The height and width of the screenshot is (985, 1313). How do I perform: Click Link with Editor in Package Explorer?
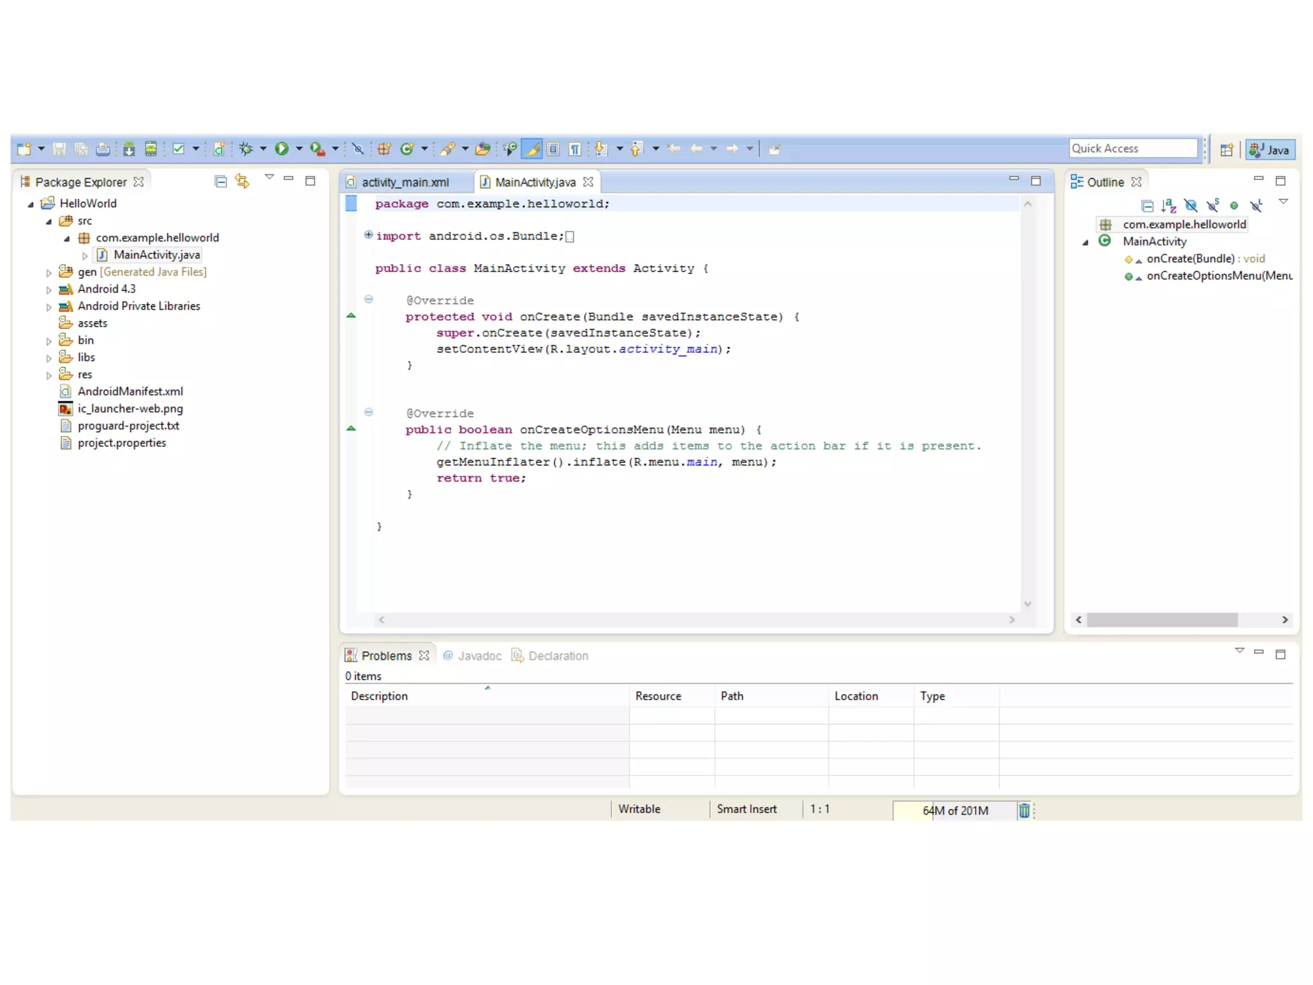tap(242, 181)
